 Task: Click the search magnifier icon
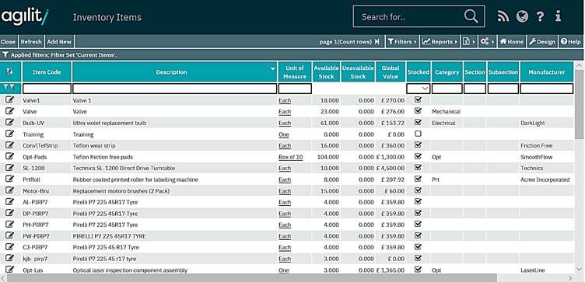point(471,16)
